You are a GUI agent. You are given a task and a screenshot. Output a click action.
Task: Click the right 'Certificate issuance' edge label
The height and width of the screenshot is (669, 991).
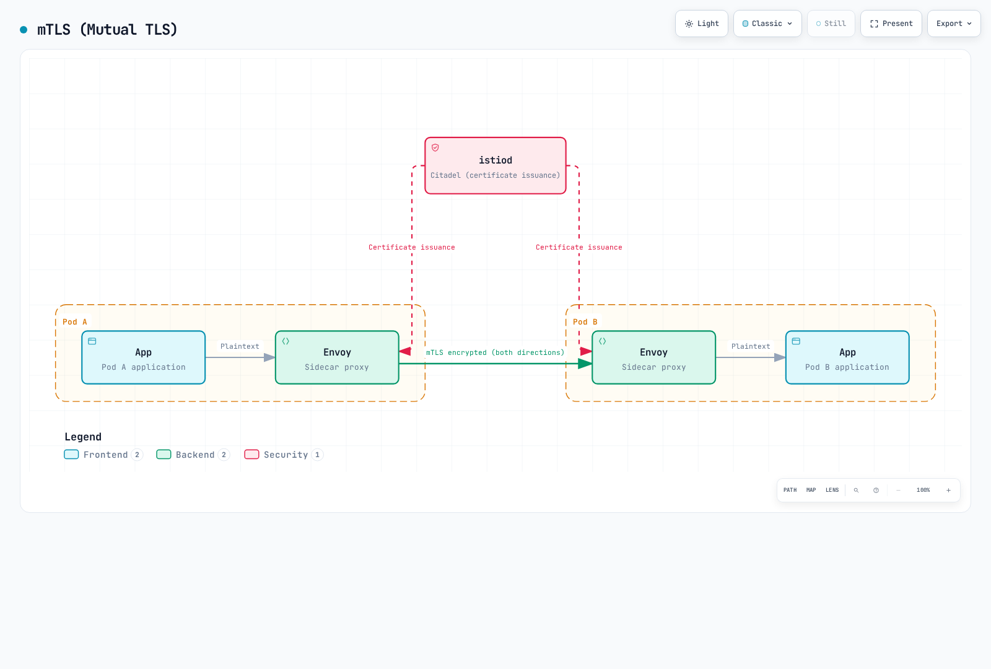click(579, 247)
